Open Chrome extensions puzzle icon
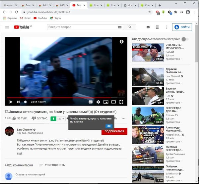The width and height of the screenshot is (199, 184). 176,12
